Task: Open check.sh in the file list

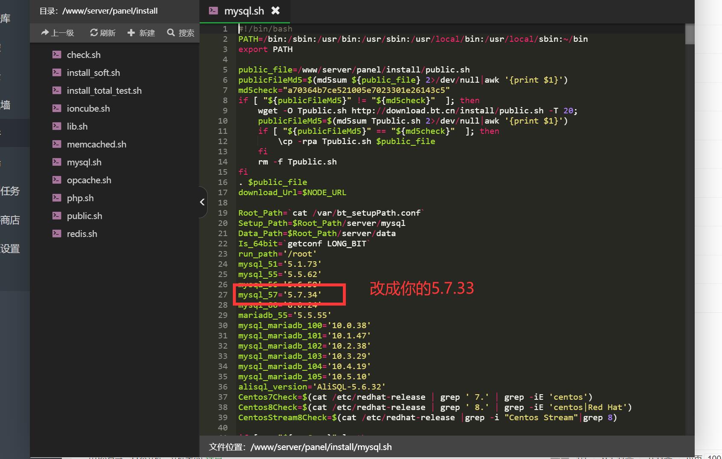Action: click(84, 55)
